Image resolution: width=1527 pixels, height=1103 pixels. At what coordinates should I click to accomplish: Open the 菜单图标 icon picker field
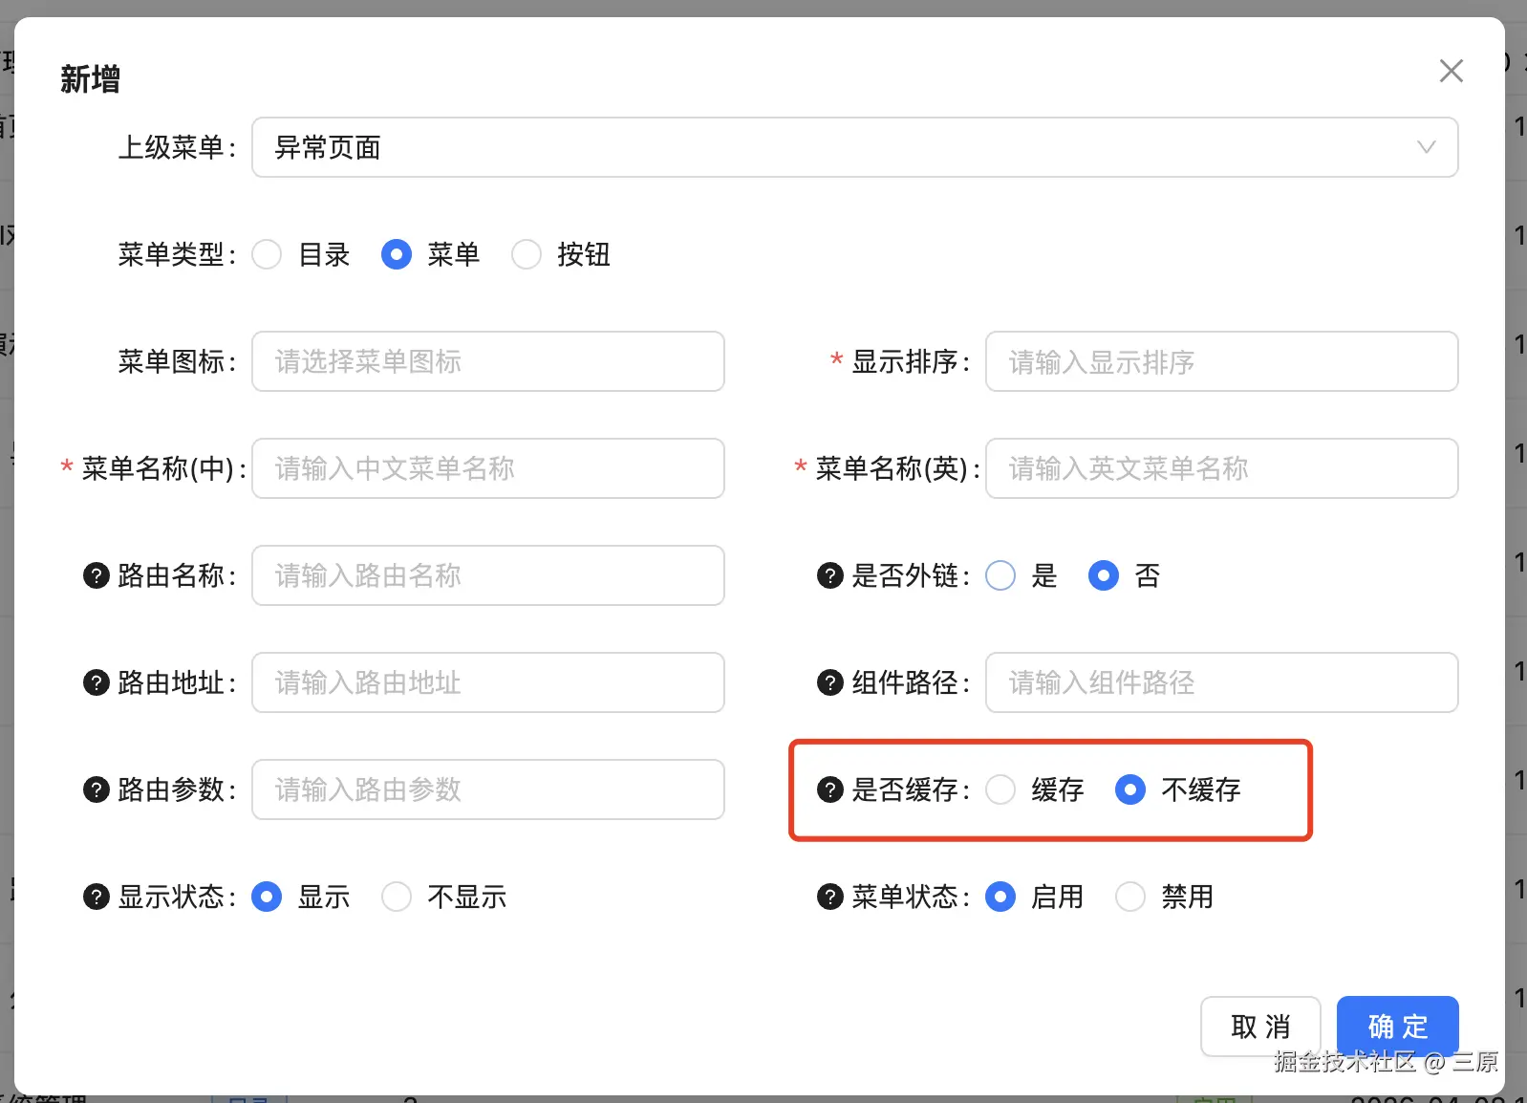pyautogui.click(x=487, y=361)
